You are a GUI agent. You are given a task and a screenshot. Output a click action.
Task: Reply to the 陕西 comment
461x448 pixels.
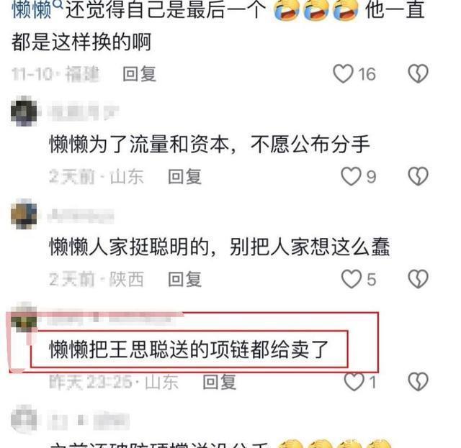click(184, 279)
